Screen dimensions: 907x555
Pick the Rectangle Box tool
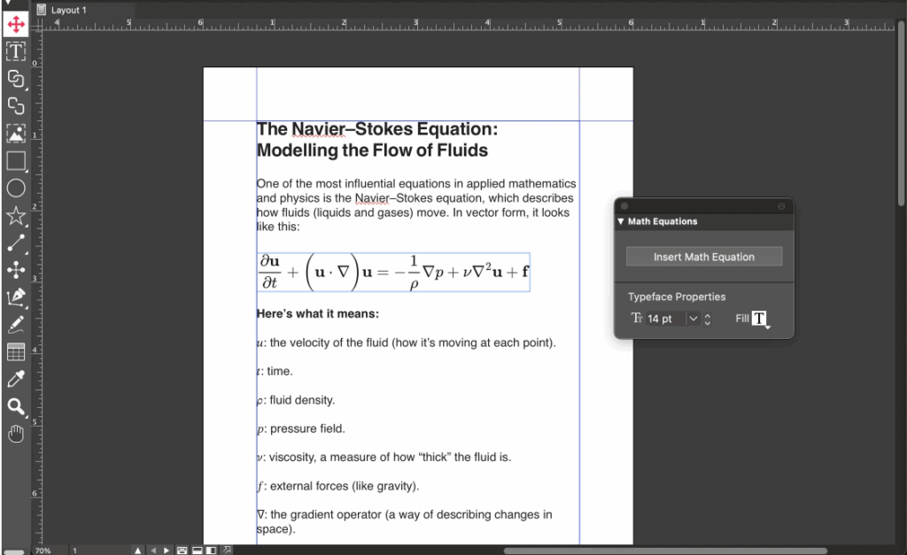point(15,160)
